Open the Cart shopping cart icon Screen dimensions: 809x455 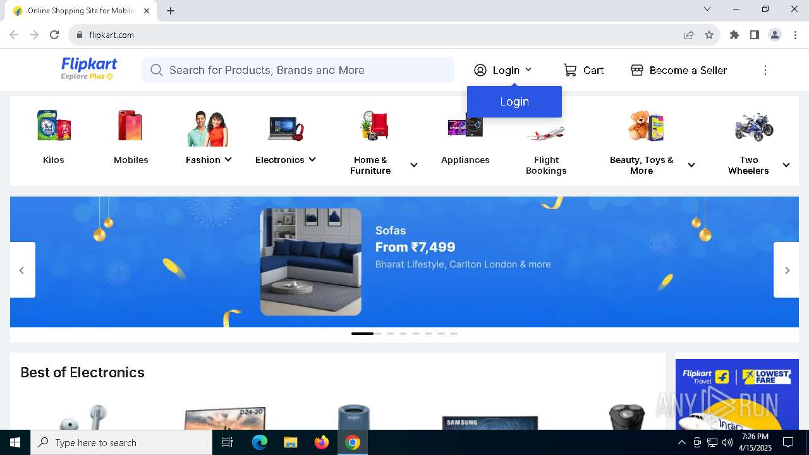[570, 70]
